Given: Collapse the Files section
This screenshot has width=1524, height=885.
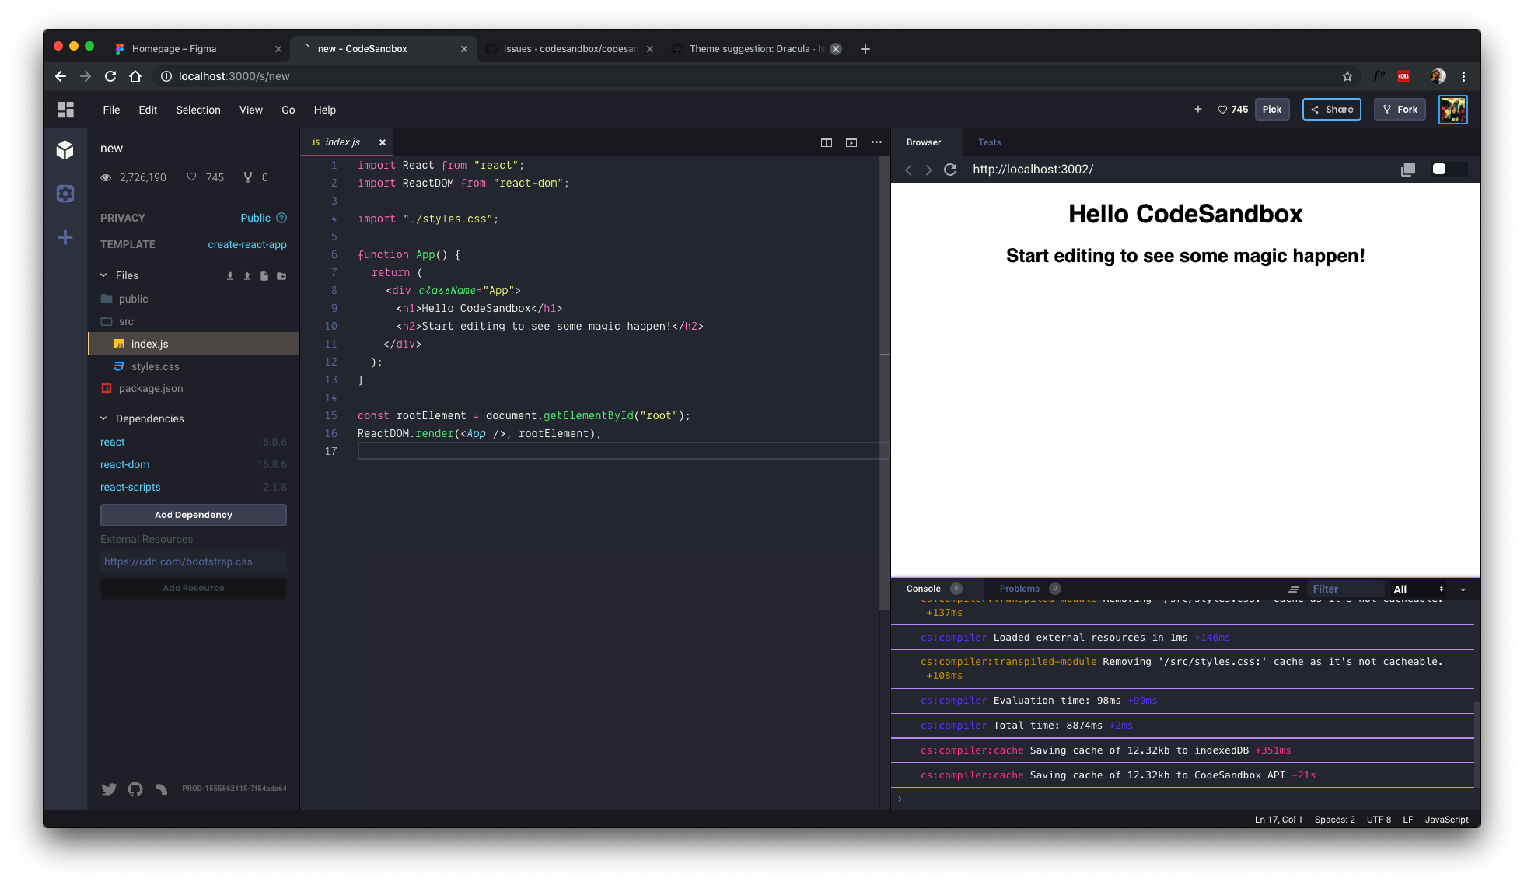Looking at the screenshot, I should (x=104, y=275).
